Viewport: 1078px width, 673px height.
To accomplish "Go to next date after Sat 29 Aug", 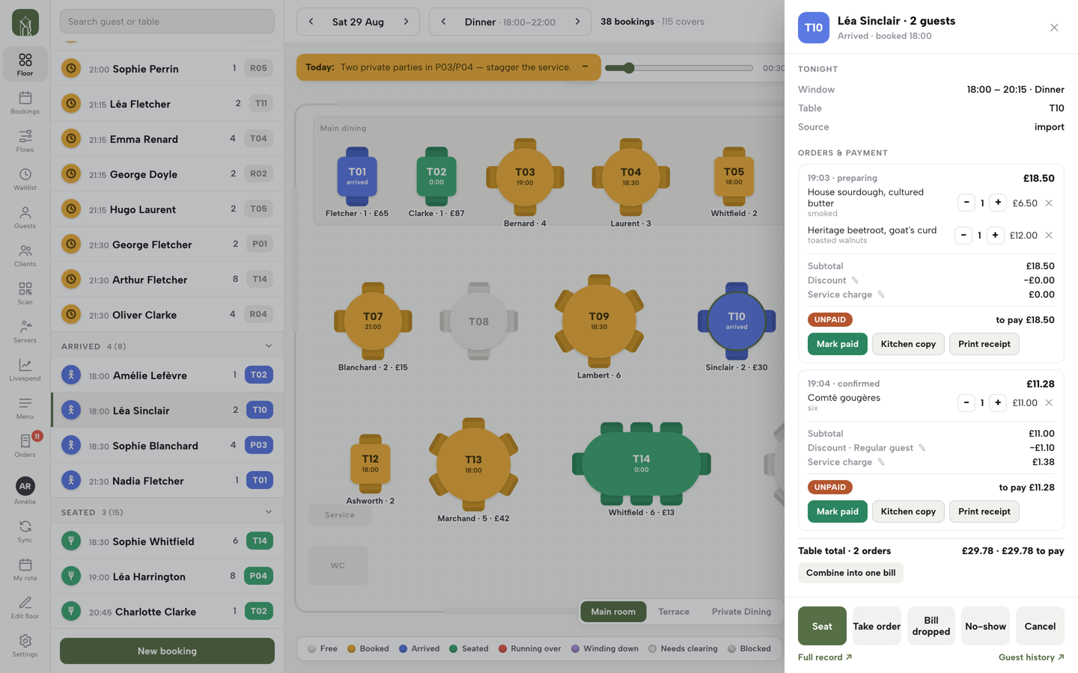I will pos(406,22).
